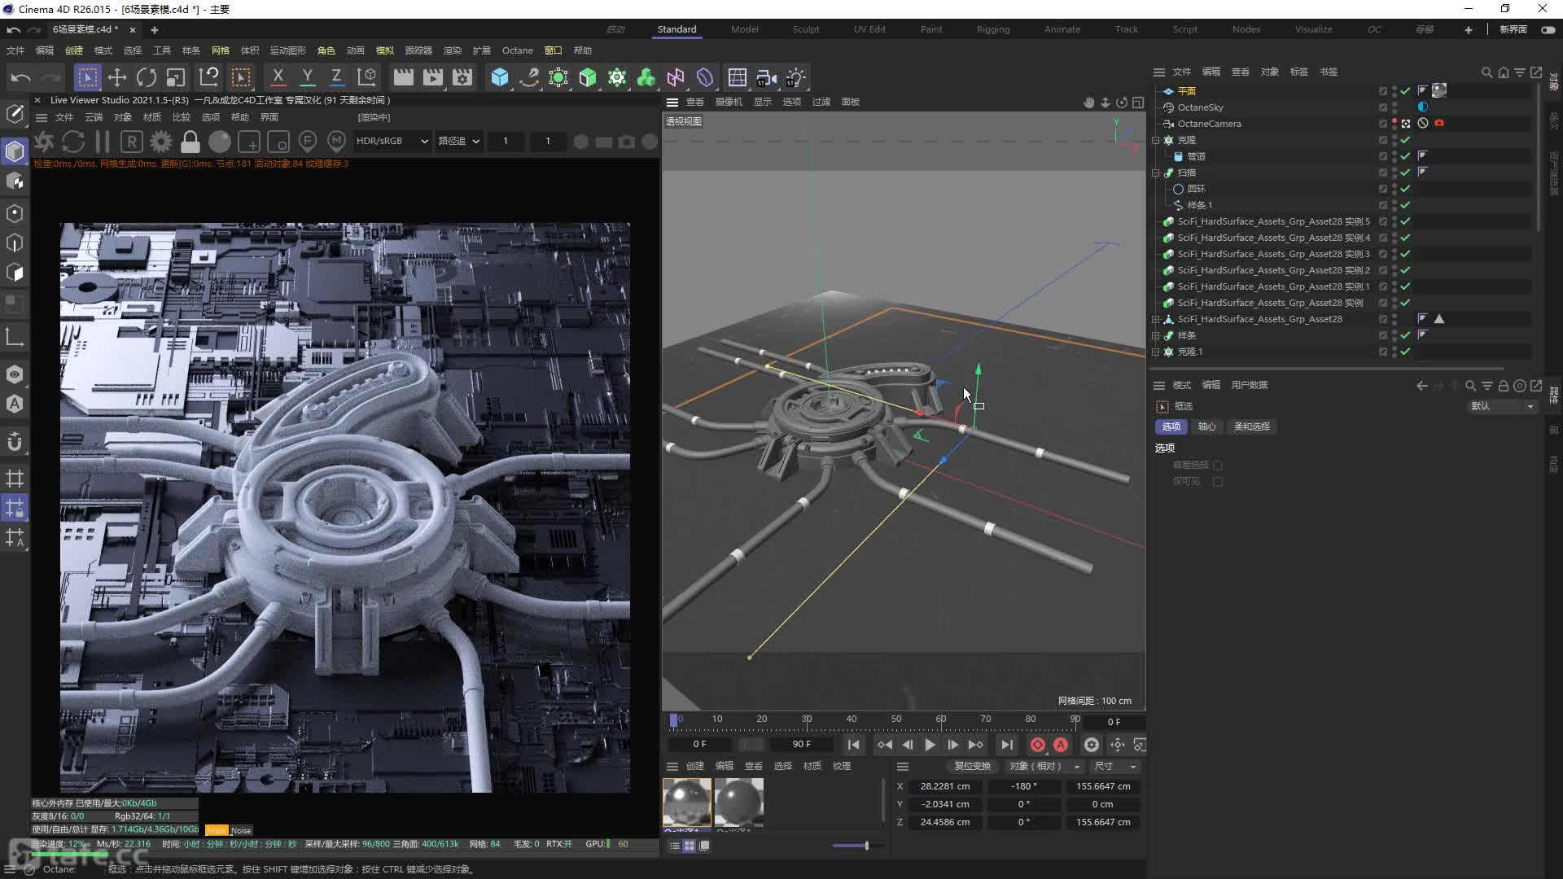Viewport: 1563px width, 879px height.
Task: Enable the first checkbox under 选项 section
Action: click(x=1218, y=466)
